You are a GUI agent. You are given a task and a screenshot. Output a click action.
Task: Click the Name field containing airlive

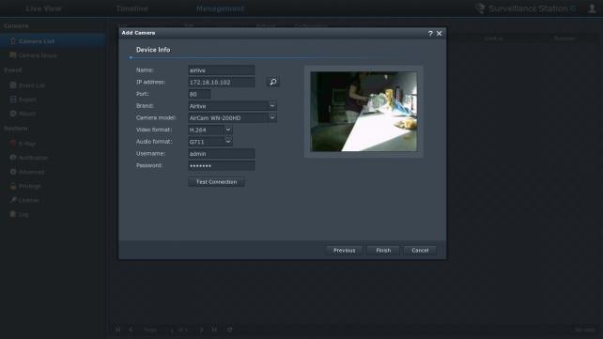point(221,69)
